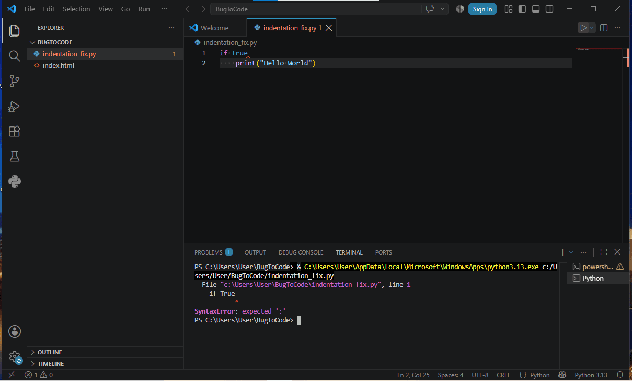This screenshot has width=632, height=381.
Task: Open Copilot chat icon in title bar
Action: (430, 9)
